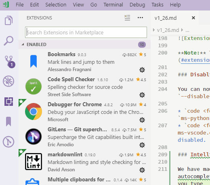Open manage gear for markdownlint extension

142,170
